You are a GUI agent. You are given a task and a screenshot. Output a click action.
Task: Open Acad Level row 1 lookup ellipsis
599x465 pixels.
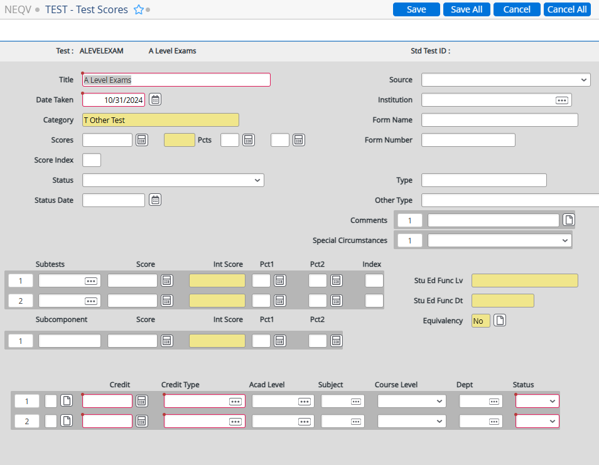tap(305, 402)
